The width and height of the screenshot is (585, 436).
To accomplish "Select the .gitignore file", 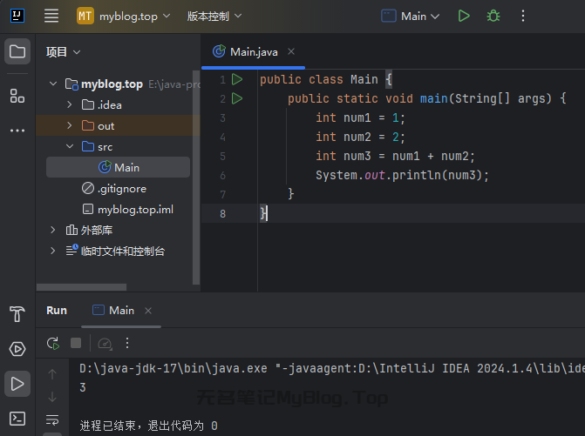I will [114, 188].
